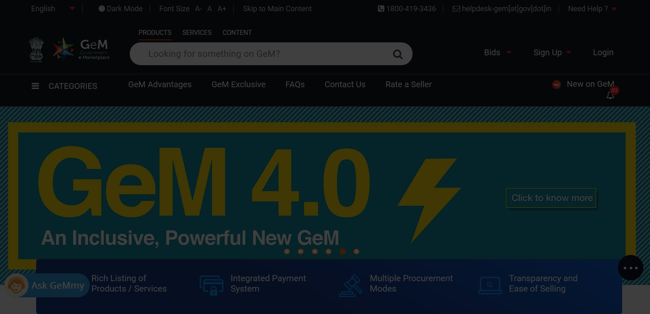Image resolution: width=650 pixels, height=314 pixels.
Task: Open the notification bell with 03 badge
Action: coord(610,95)
